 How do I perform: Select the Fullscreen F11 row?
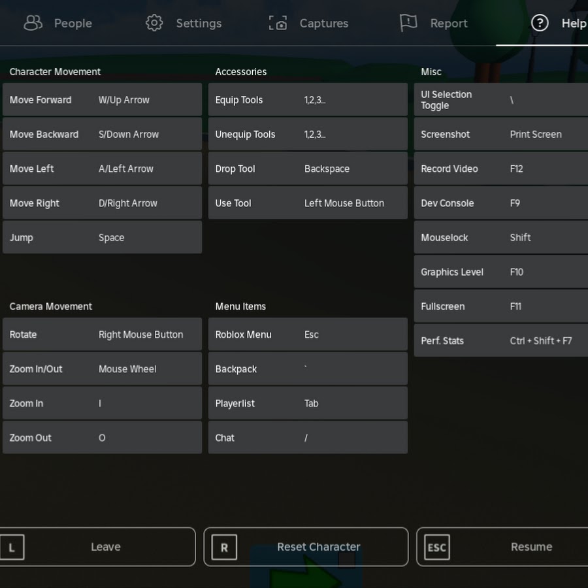tap(501, 306)
